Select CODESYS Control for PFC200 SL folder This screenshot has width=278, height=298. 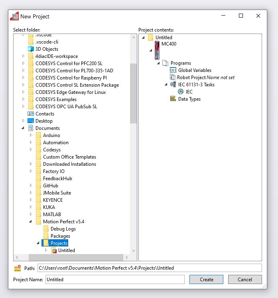(x=69, y=64)
